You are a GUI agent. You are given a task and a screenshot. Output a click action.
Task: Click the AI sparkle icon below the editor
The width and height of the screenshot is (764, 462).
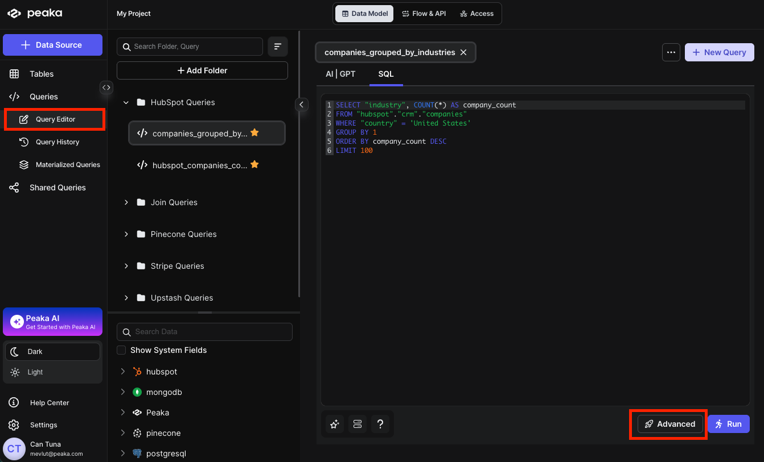click(x=335, y=424)
